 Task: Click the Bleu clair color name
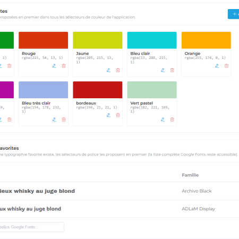(x=140, y=54)
